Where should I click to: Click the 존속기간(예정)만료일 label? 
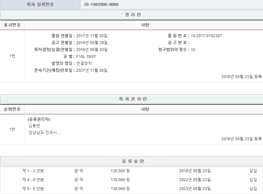(54, 70)
